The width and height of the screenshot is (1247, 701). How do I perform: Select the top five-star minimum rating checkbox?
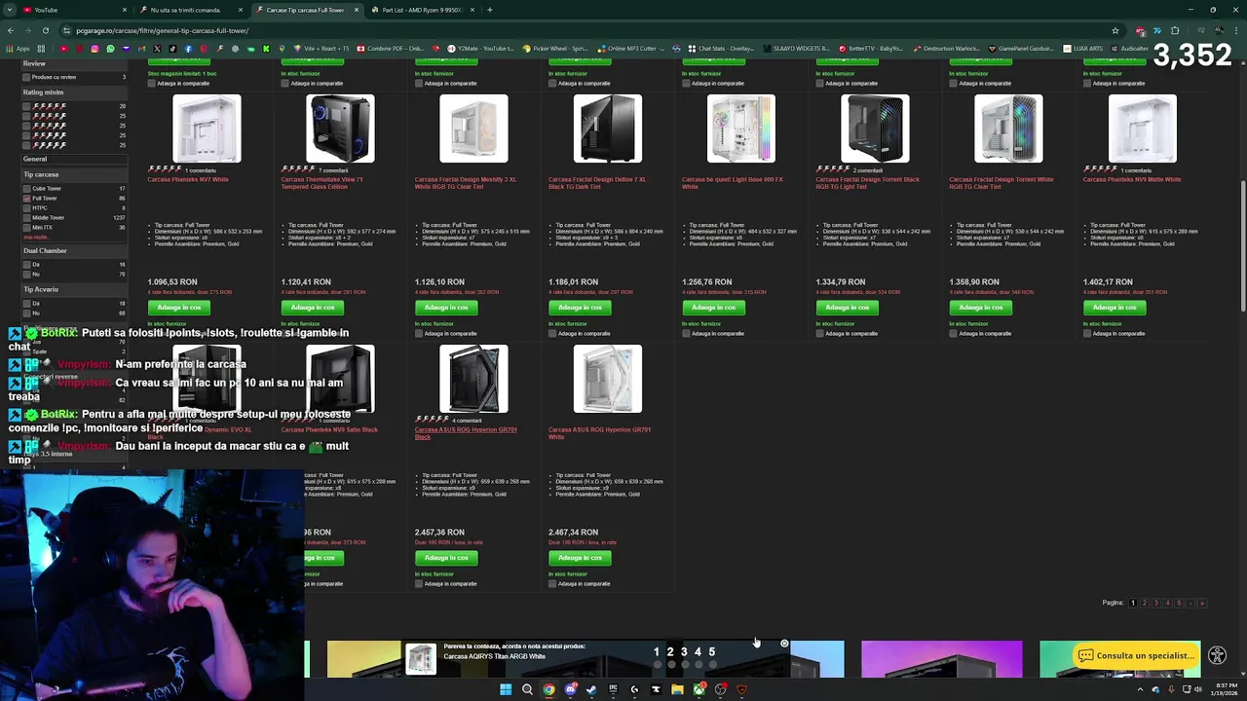pyautogui.click(x=26, y=106)
